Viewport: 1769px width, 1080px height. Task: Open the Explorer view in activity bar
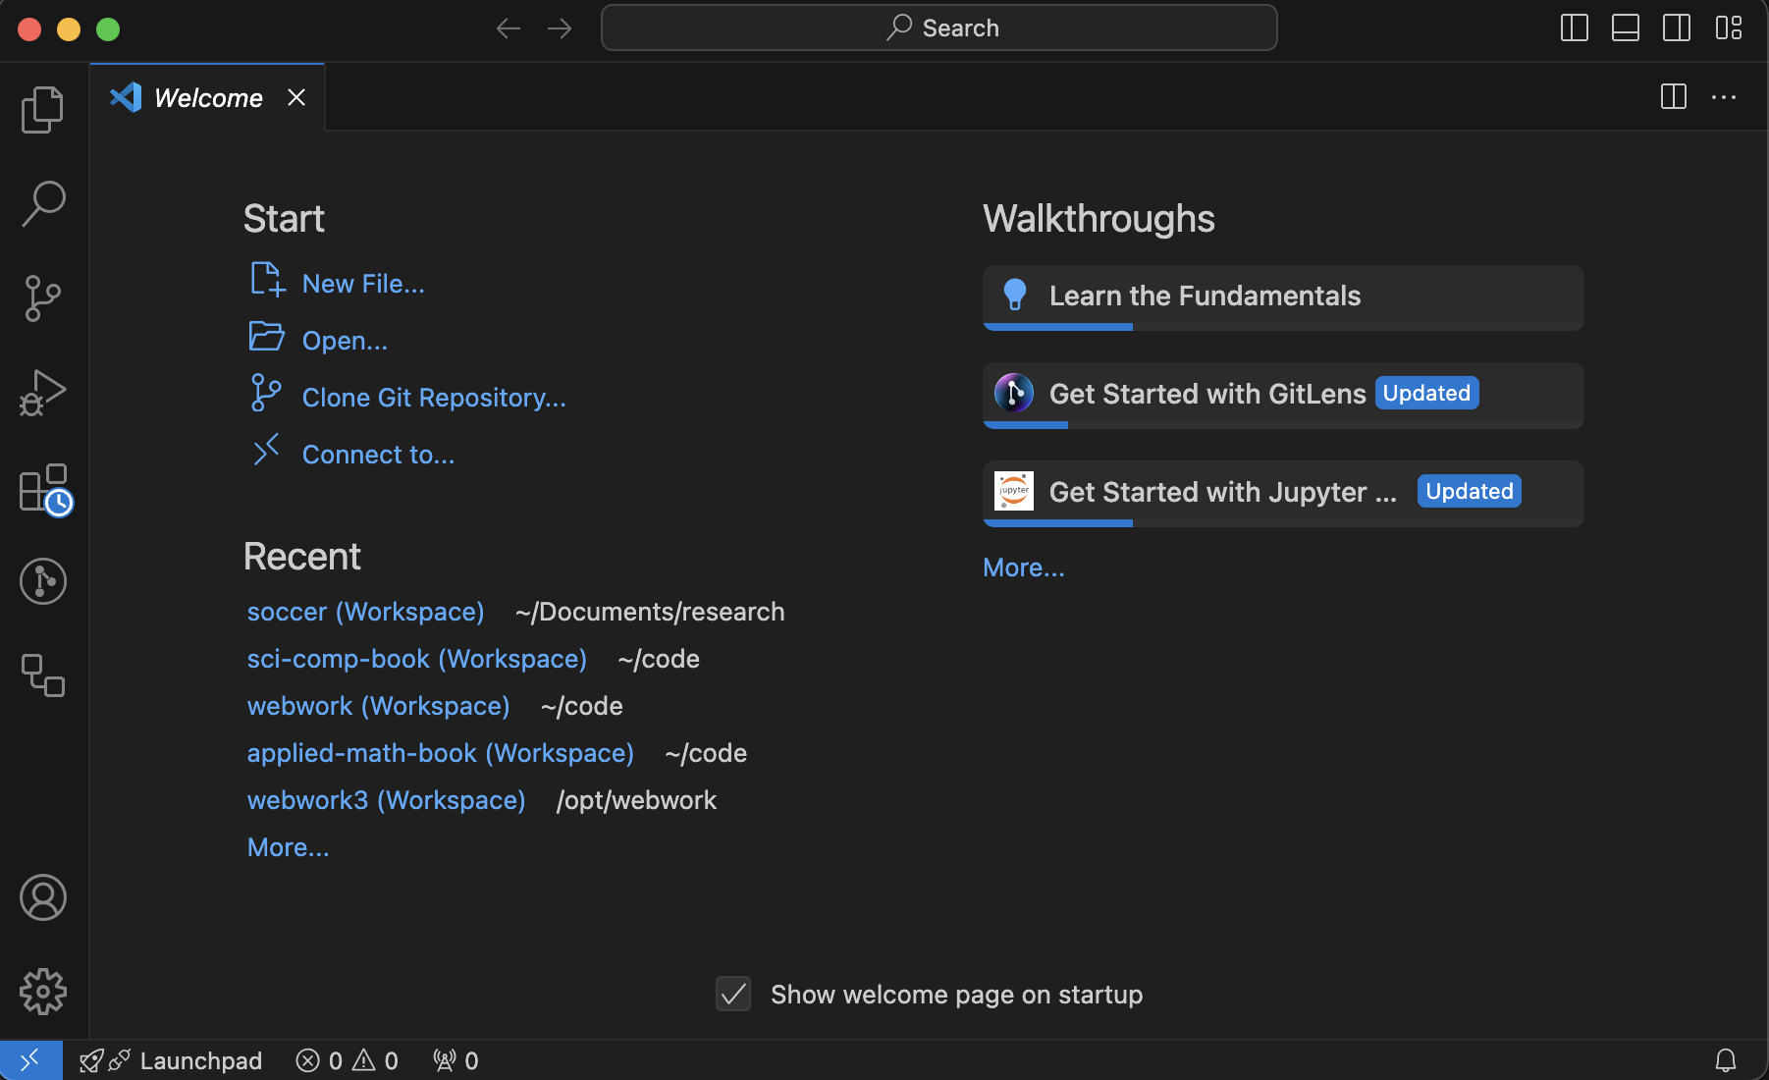[x=43, y=109]
